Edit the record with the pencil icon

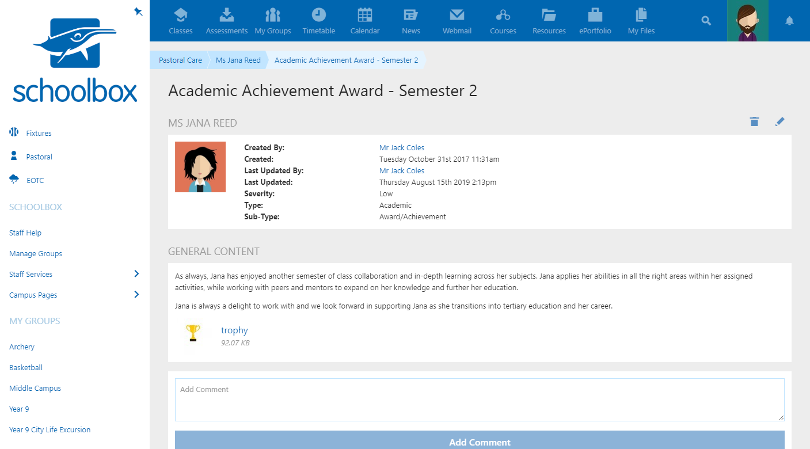(779, 121)
